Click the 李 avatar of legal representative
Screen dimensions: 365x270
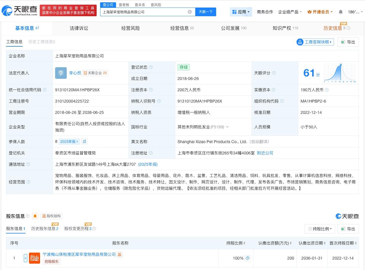[x=61, y=73]
